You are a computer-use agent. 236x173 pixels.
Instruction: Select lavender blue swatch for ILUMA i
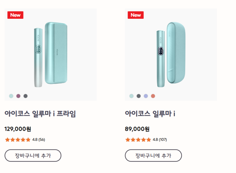point(146,96)
